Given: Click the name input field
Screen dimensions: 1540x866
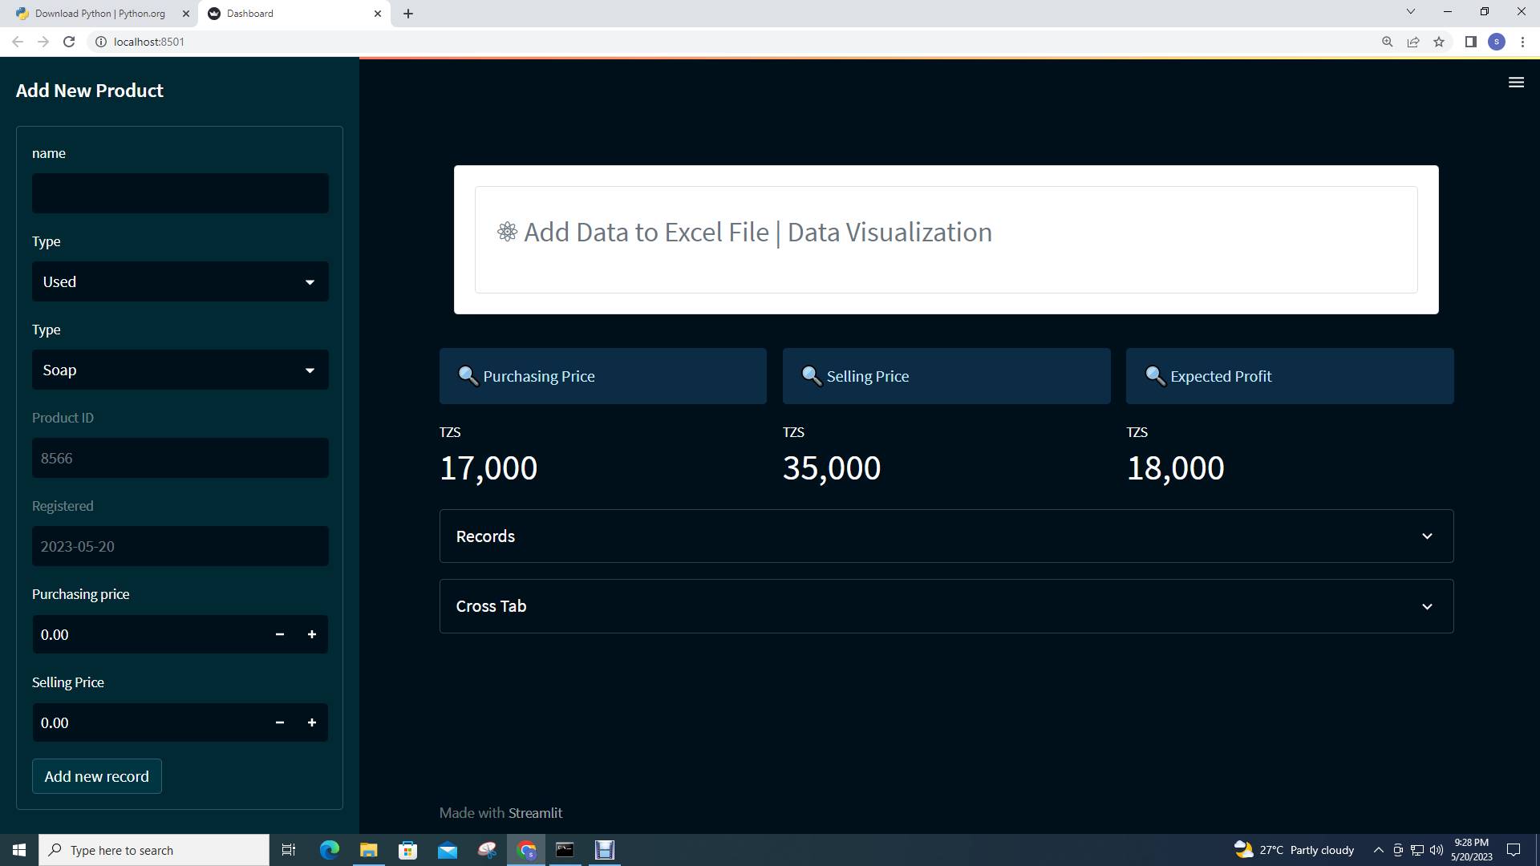Looking at the screenshot, I should click(x=180, y=193).
